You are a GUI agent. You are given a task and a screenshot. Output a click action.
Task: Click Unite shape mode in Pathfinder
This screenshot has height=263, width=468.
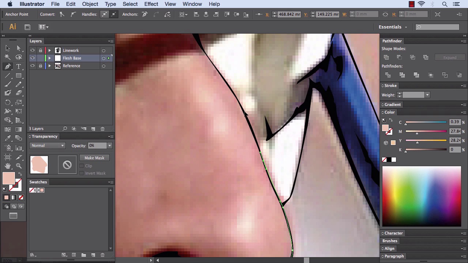tap(386, 57)
